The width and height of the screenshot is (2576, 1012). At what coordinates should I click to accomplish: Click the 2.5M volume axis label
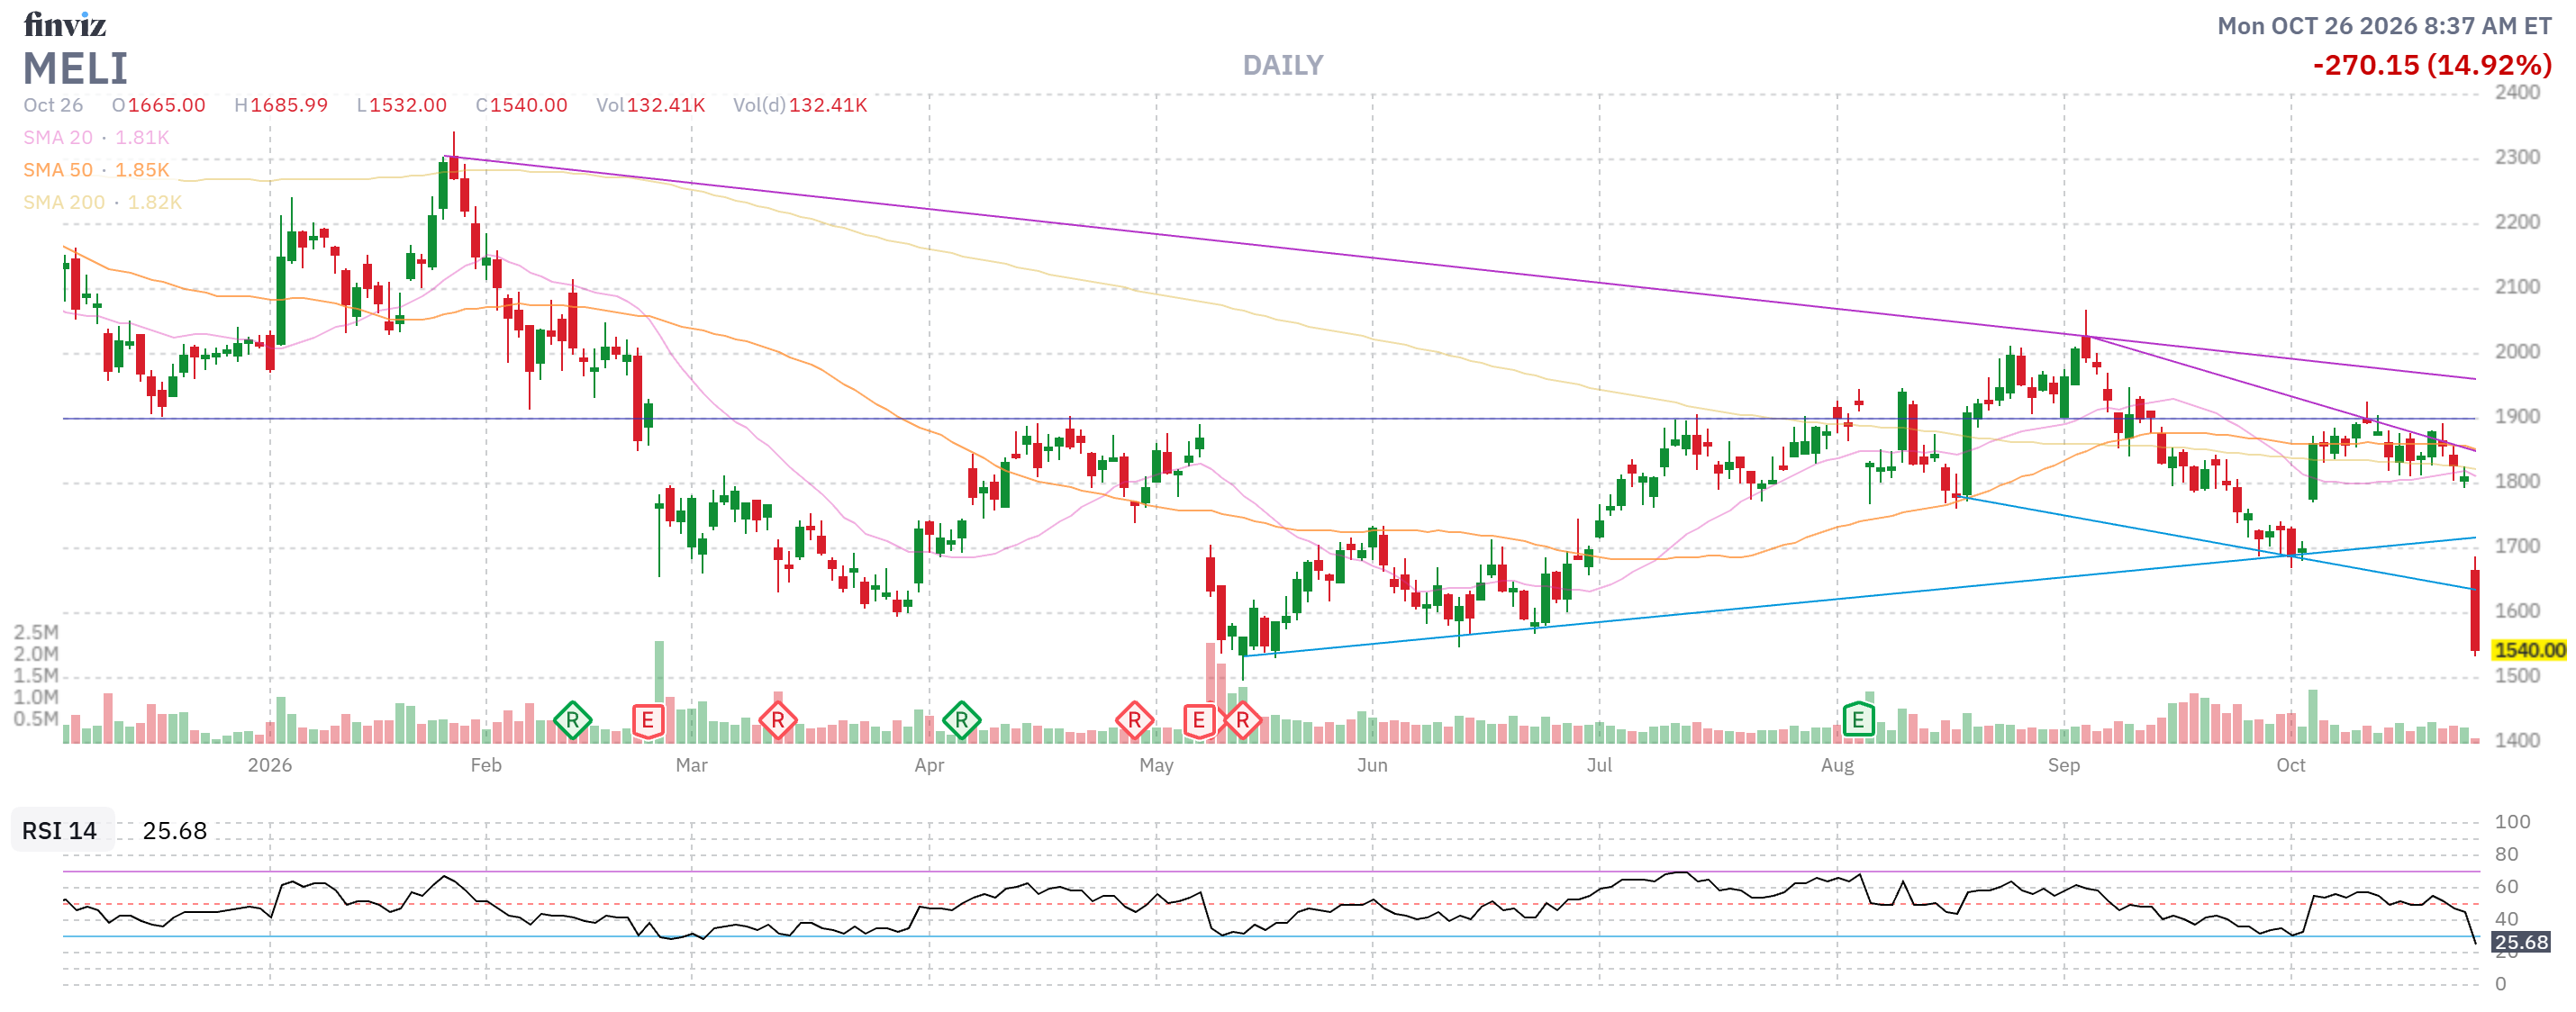click(36, 632)
